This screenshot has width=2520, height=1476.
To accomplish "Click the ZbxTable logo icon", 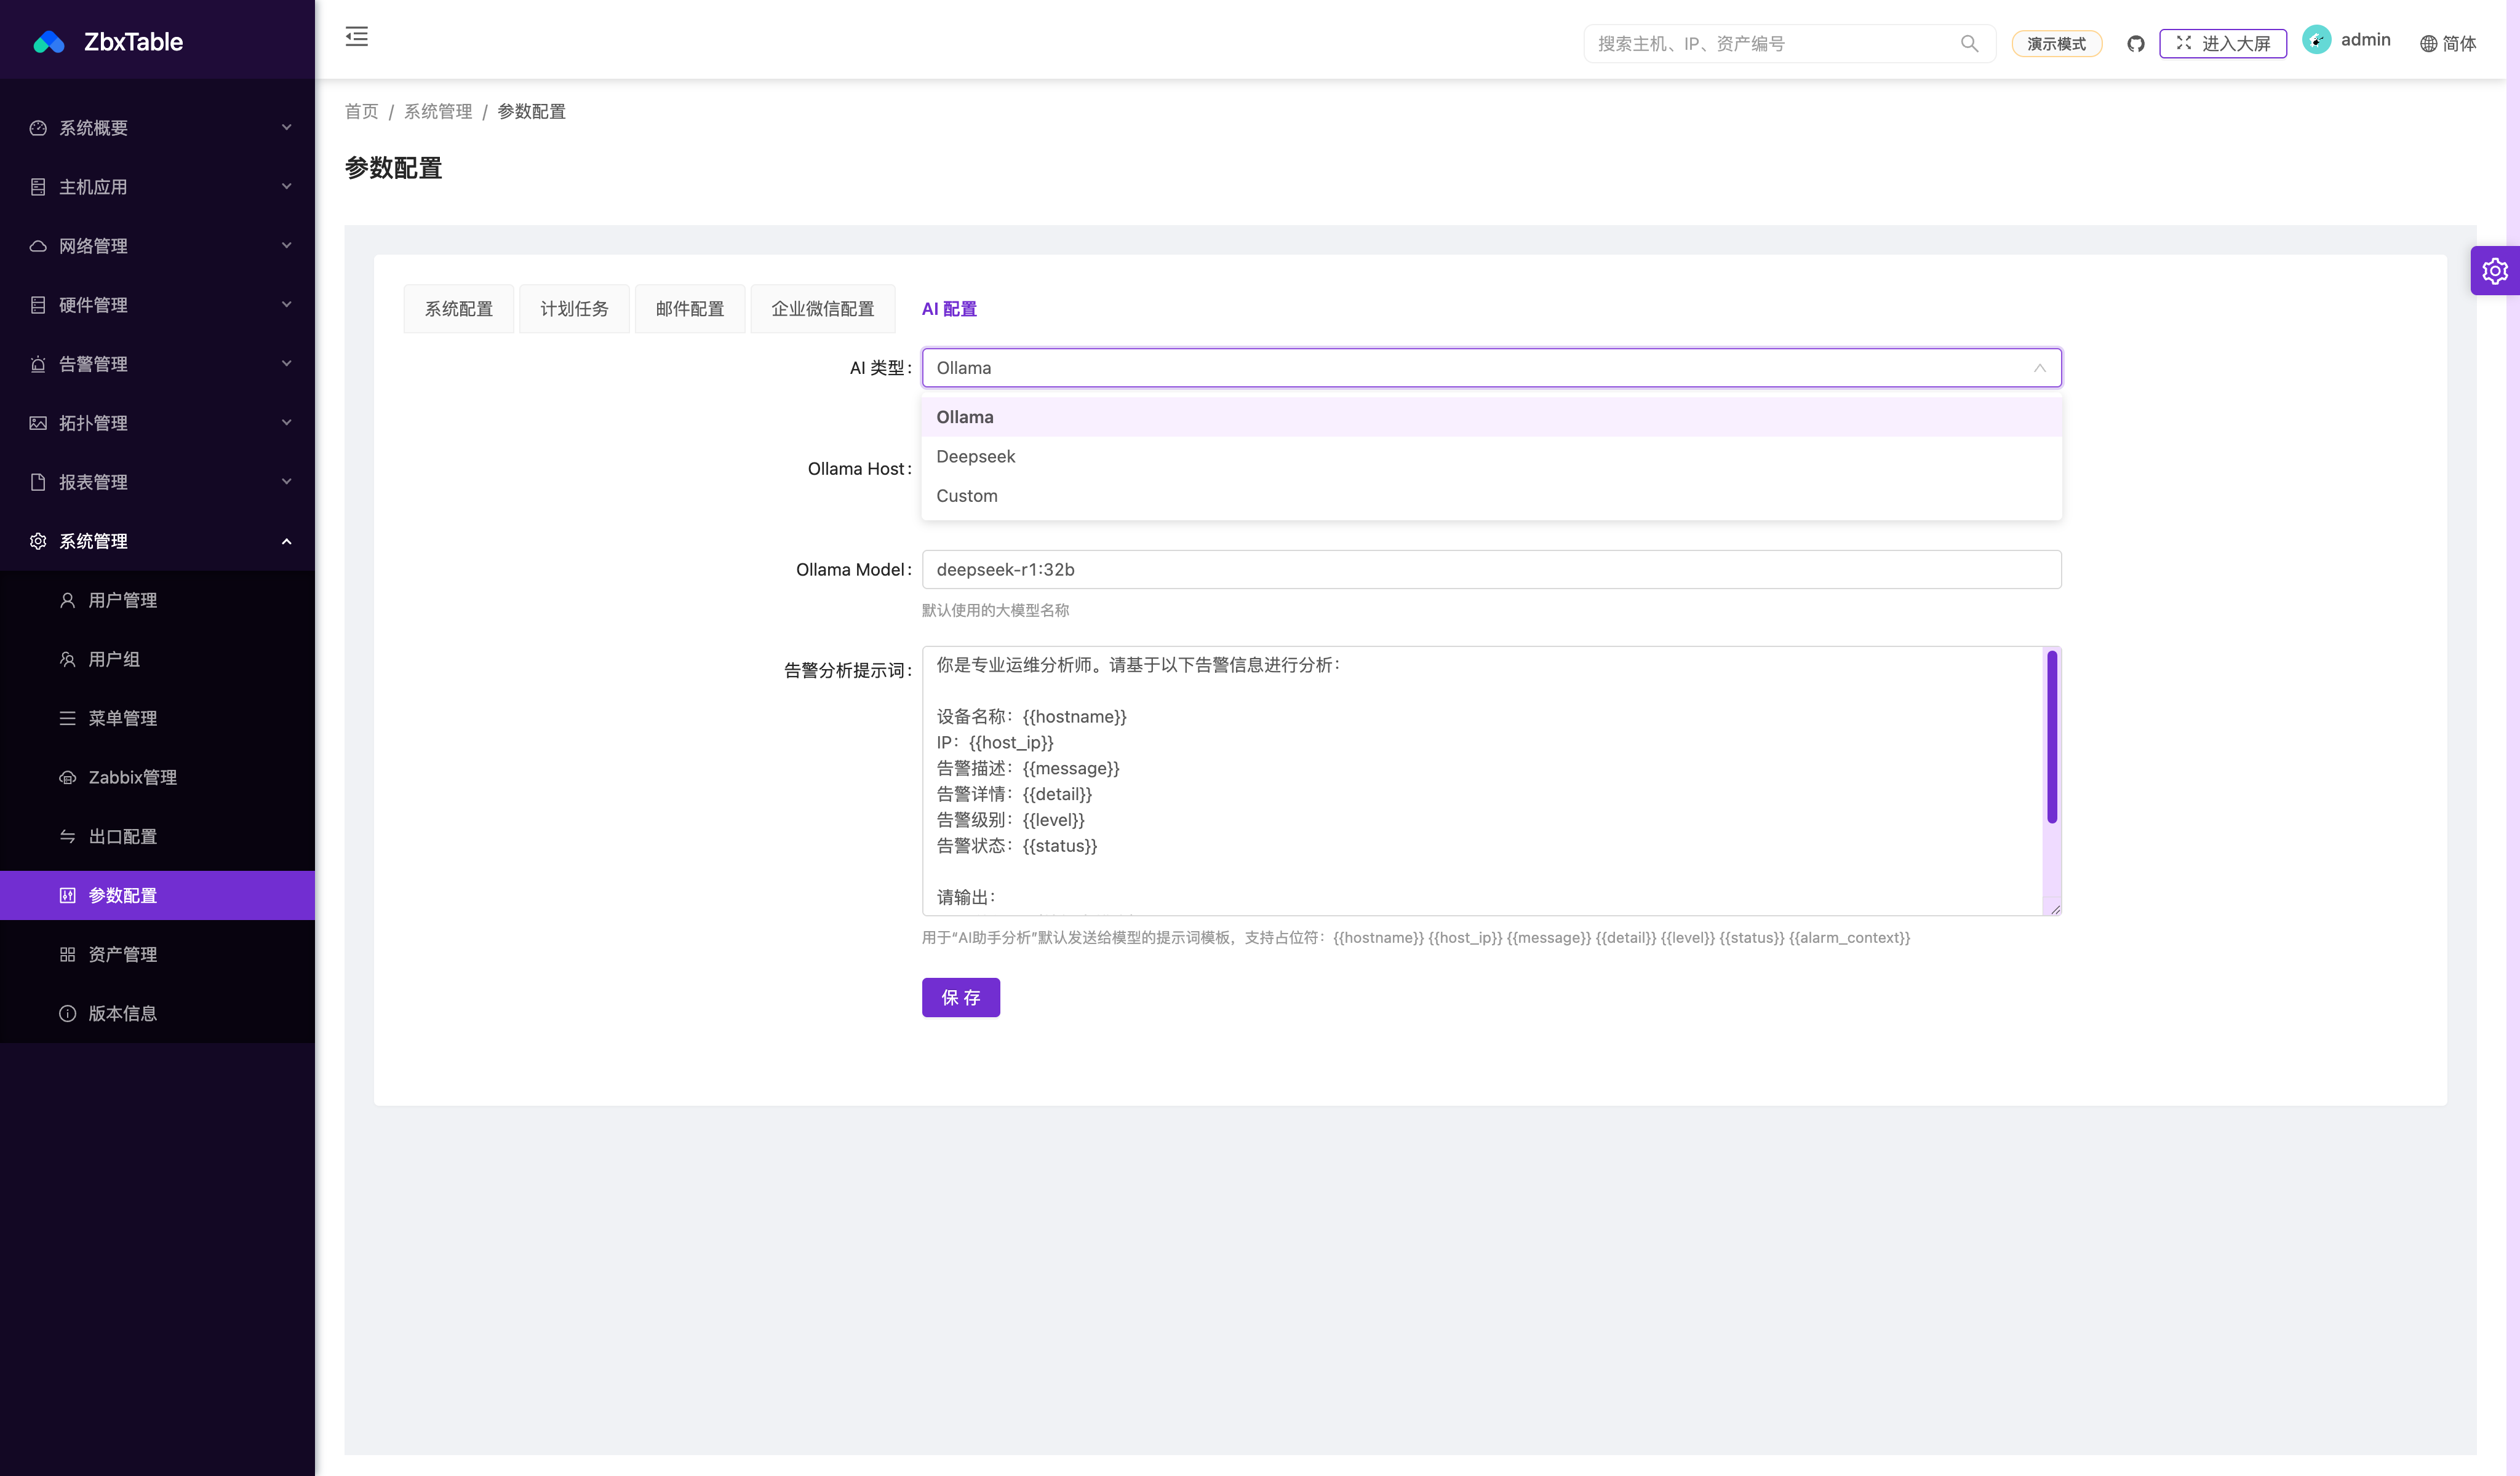I will click(x=49, y=42).
